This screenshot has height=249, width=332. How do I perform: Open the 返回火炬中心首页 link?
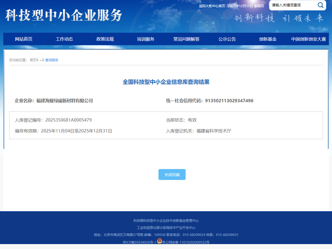[212, 6]
